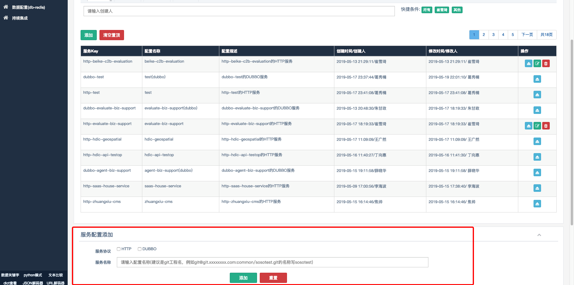Pin http-saas-house-service row to top

(x=537, y=188)
